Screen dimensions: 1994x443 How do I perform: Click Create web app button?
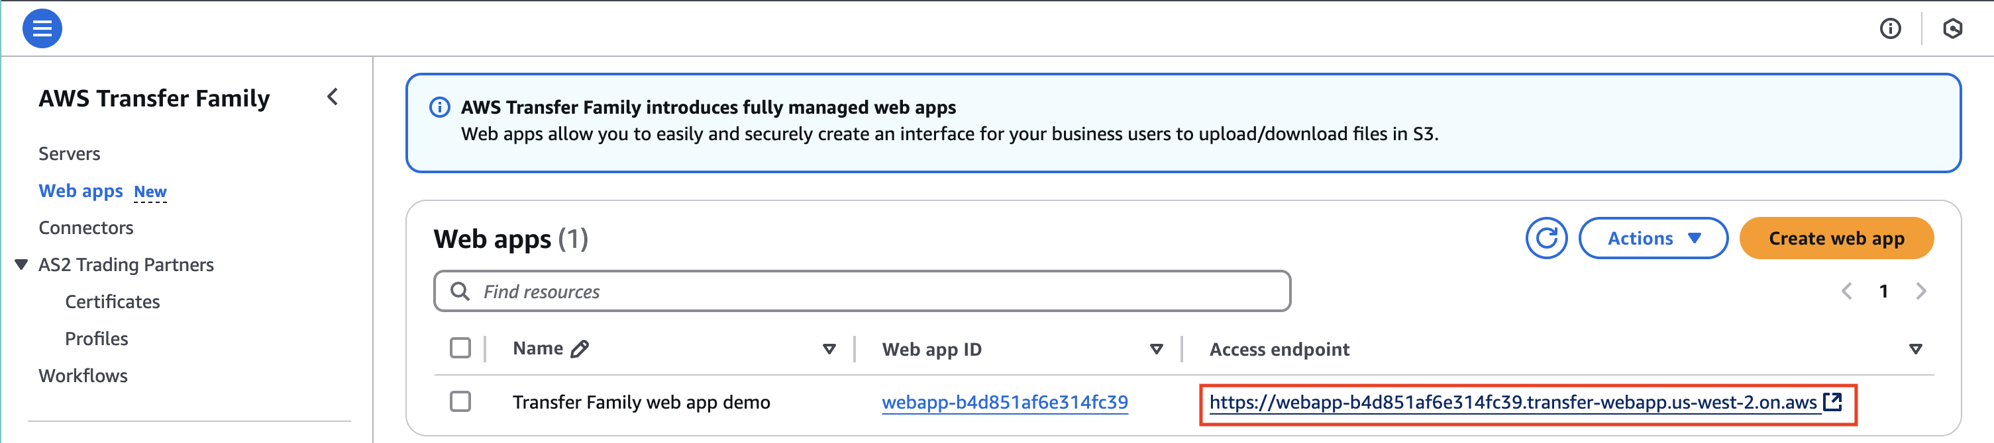coord(1836,238)
